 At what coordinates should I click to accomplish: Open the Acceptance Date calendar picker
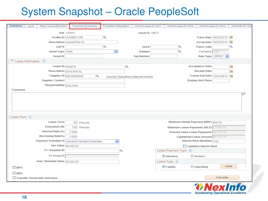coord(231,67)
